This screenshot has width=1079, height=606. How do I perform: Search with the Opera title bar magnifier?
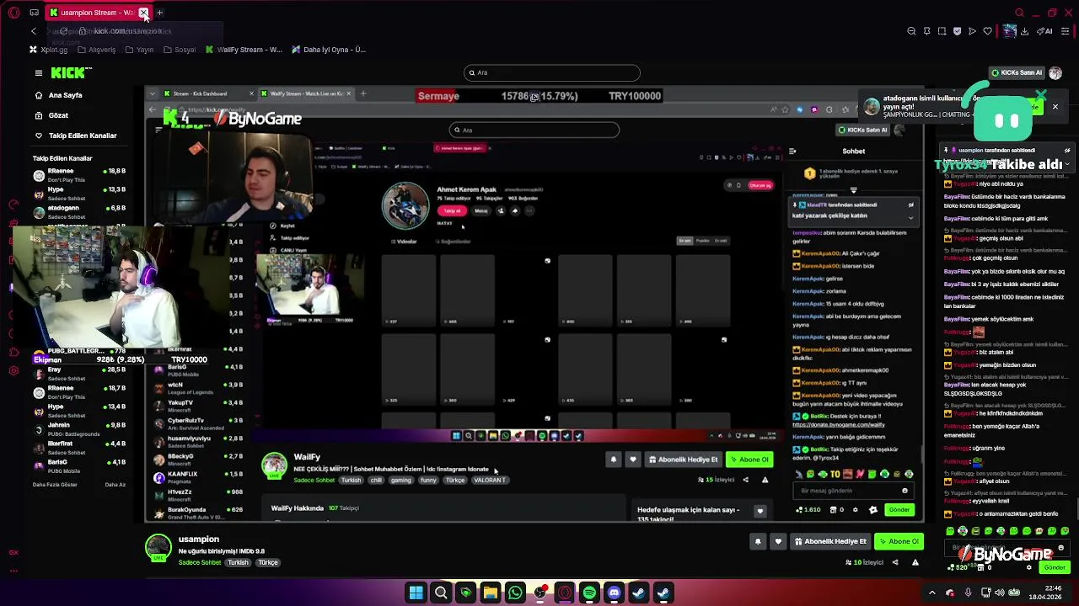[1019, 13]
